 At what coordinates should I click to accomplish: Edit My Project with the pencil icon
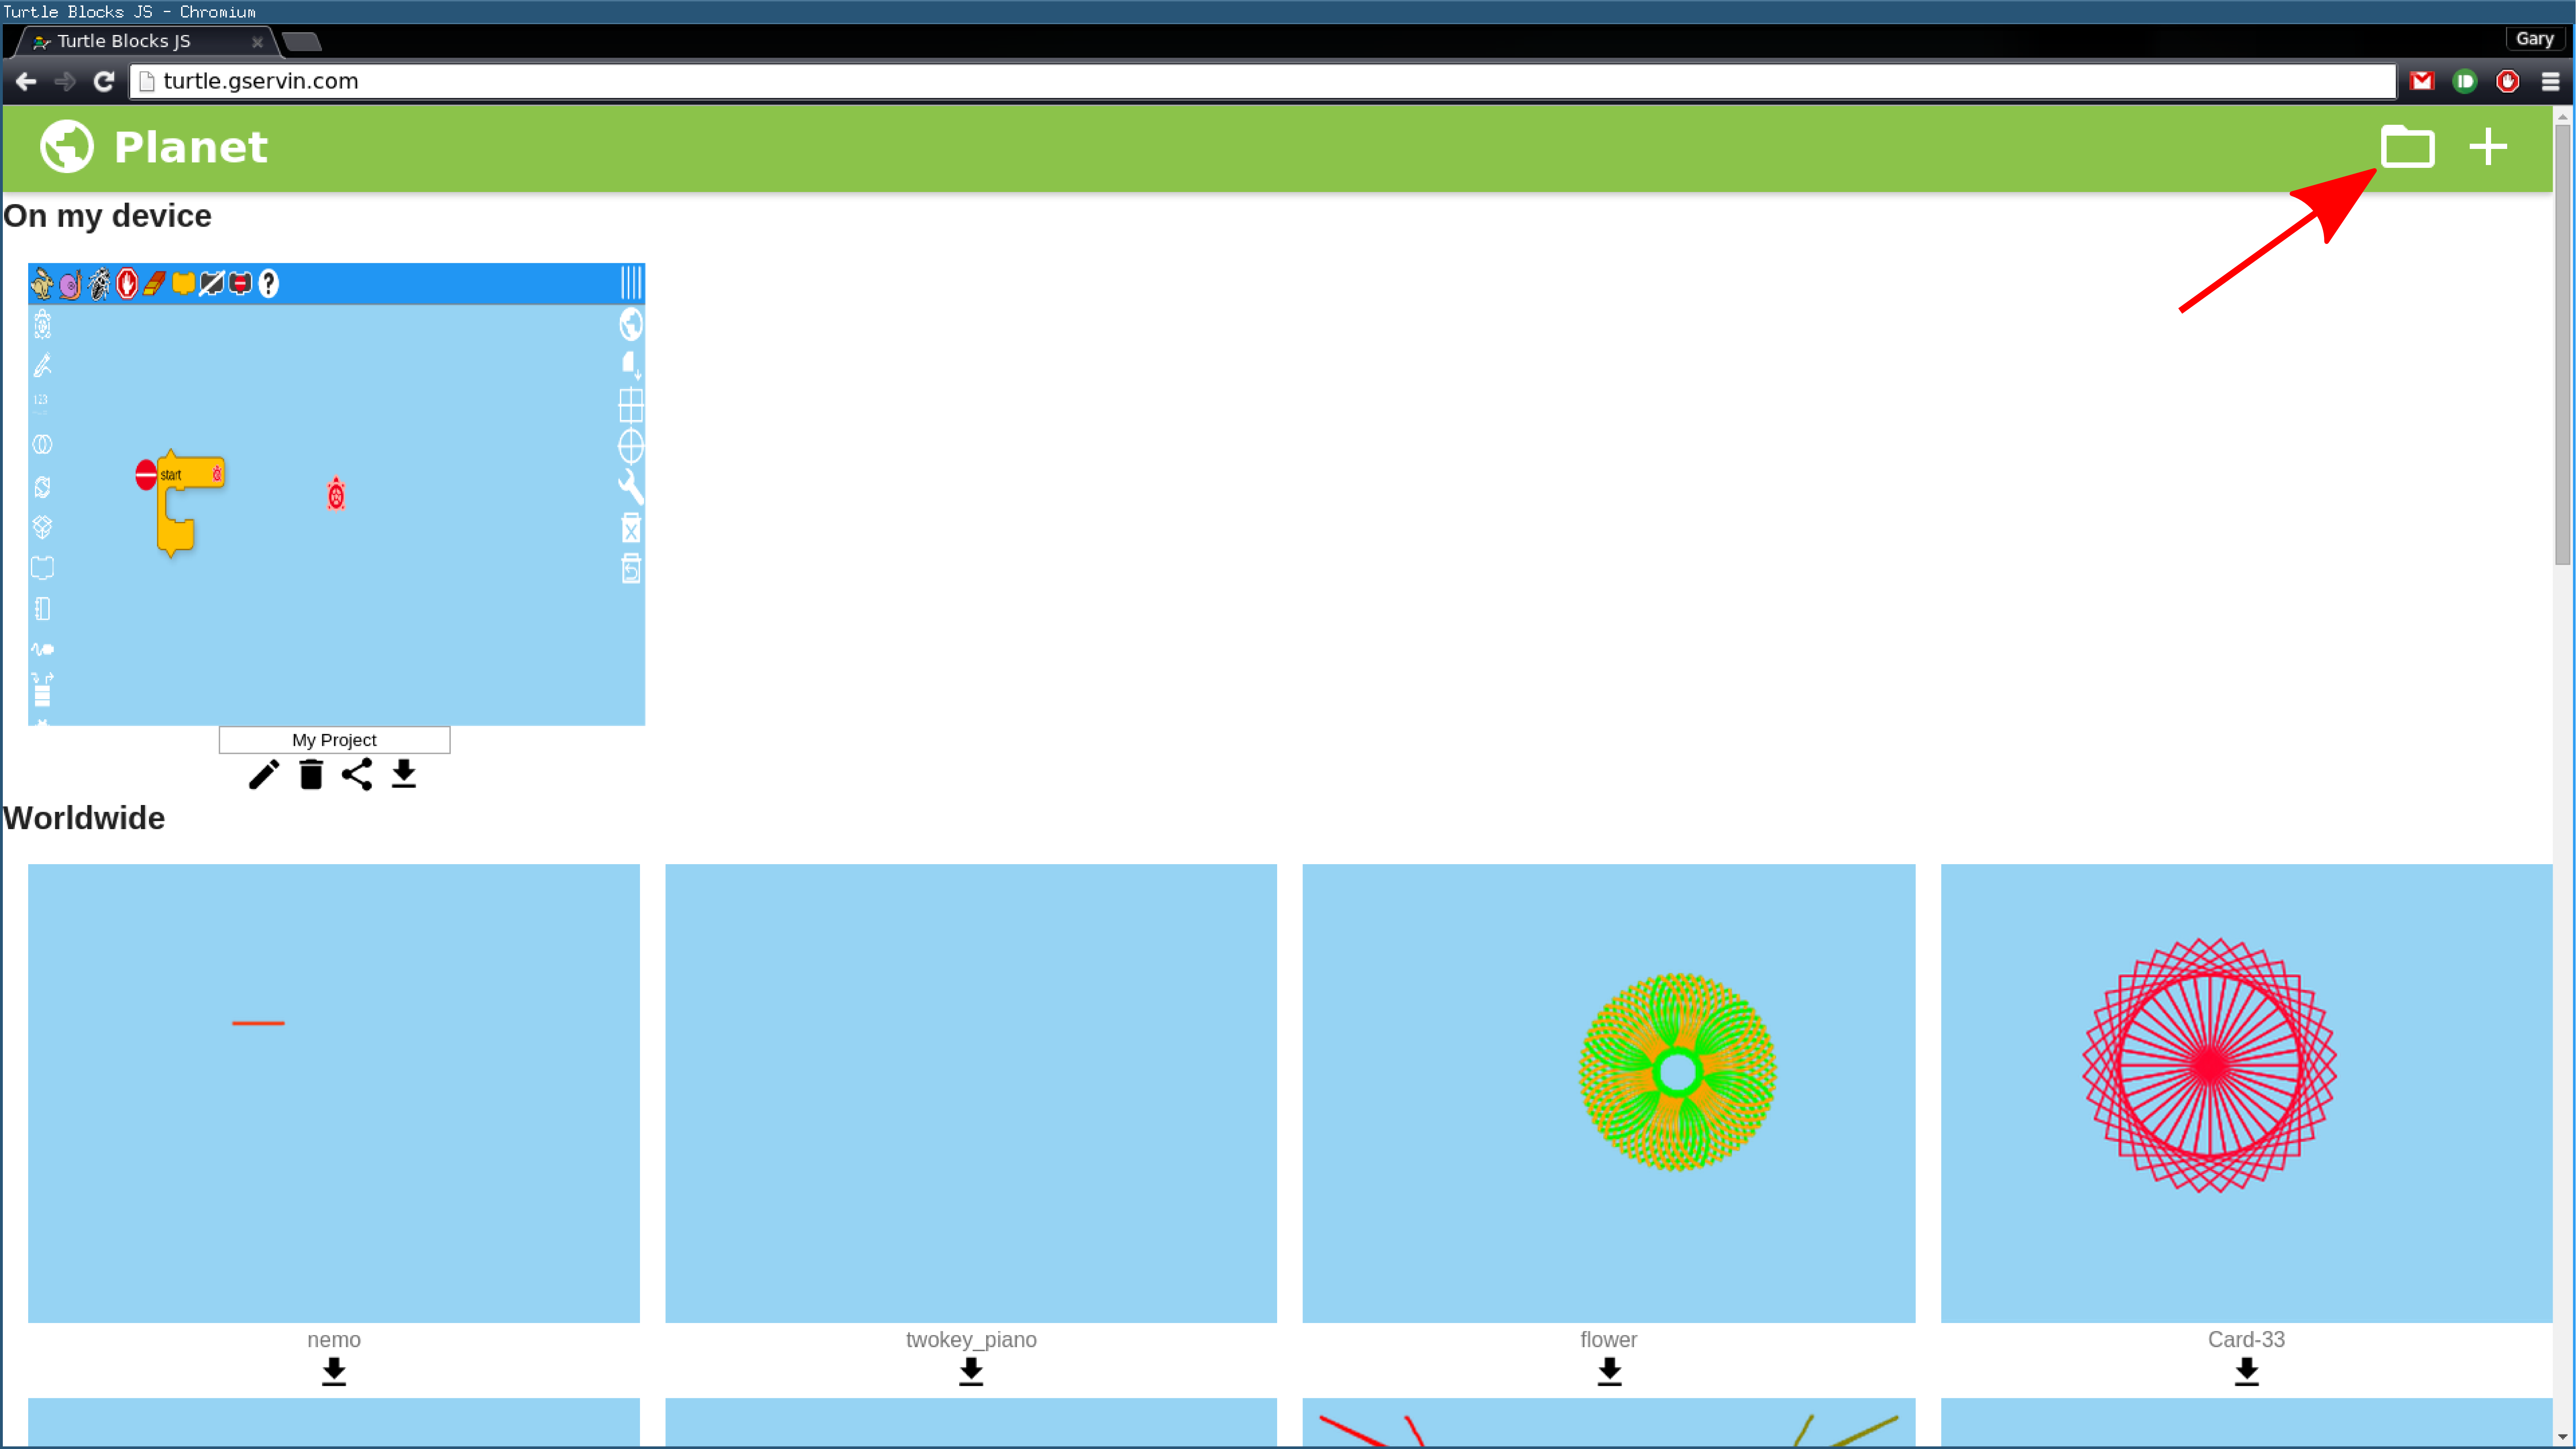click(x=264, y=774)
